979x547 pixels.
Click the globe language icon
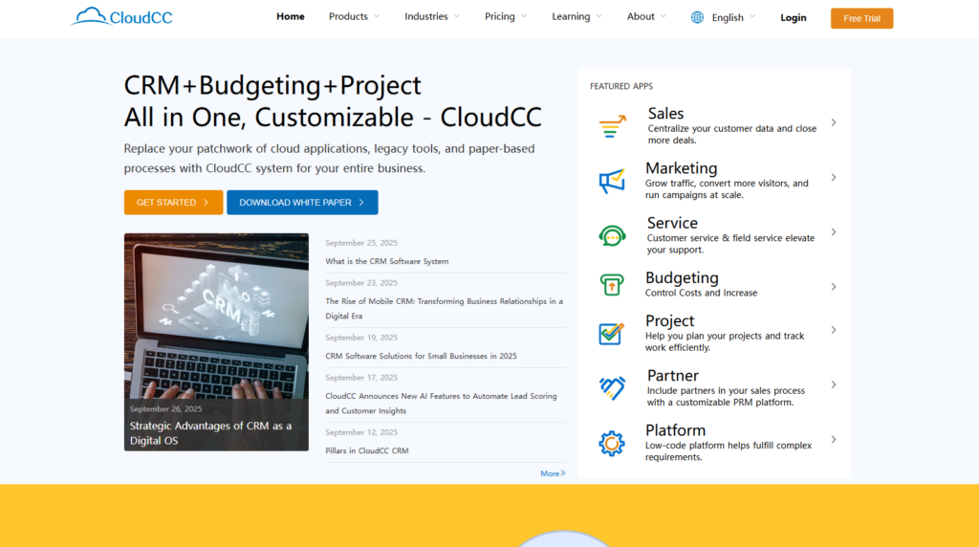(697, 17)
